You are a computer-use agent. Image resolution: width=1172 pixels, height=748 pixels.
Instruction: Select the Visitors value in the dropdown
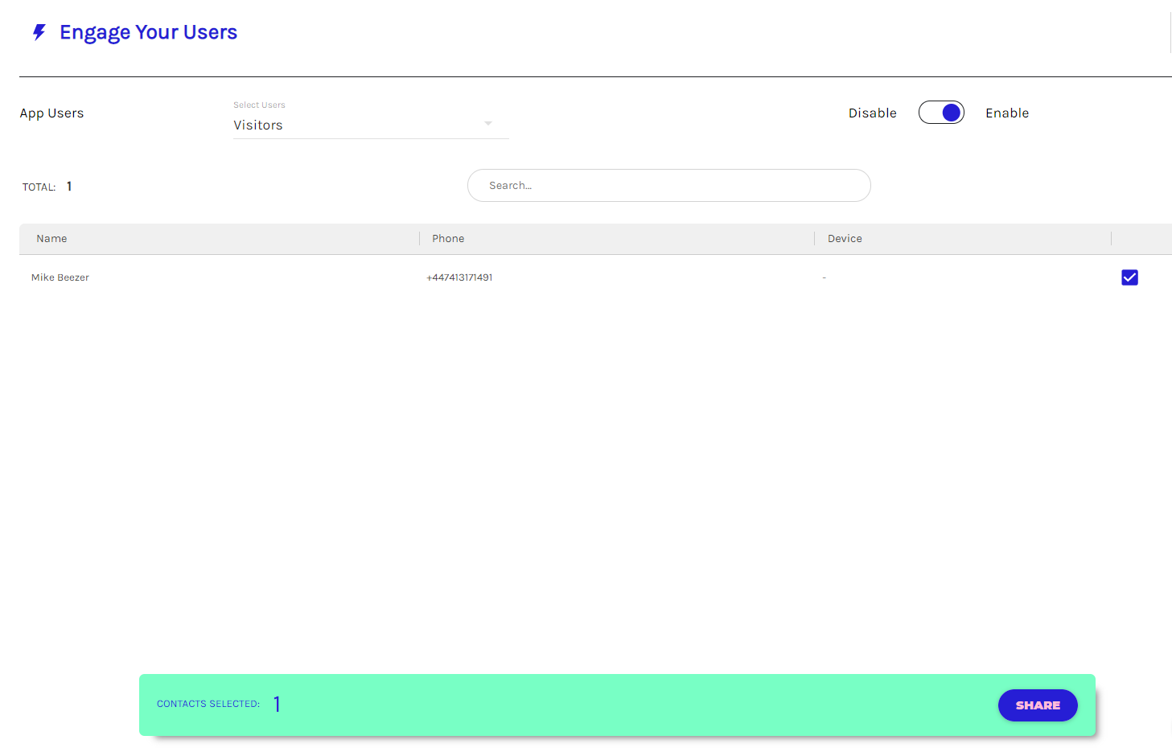[258, 125]
